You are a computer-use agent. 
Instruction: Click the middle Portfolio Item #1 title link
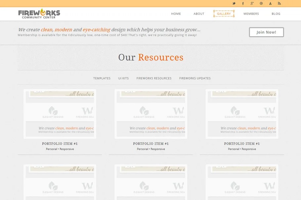click(151, 144)
